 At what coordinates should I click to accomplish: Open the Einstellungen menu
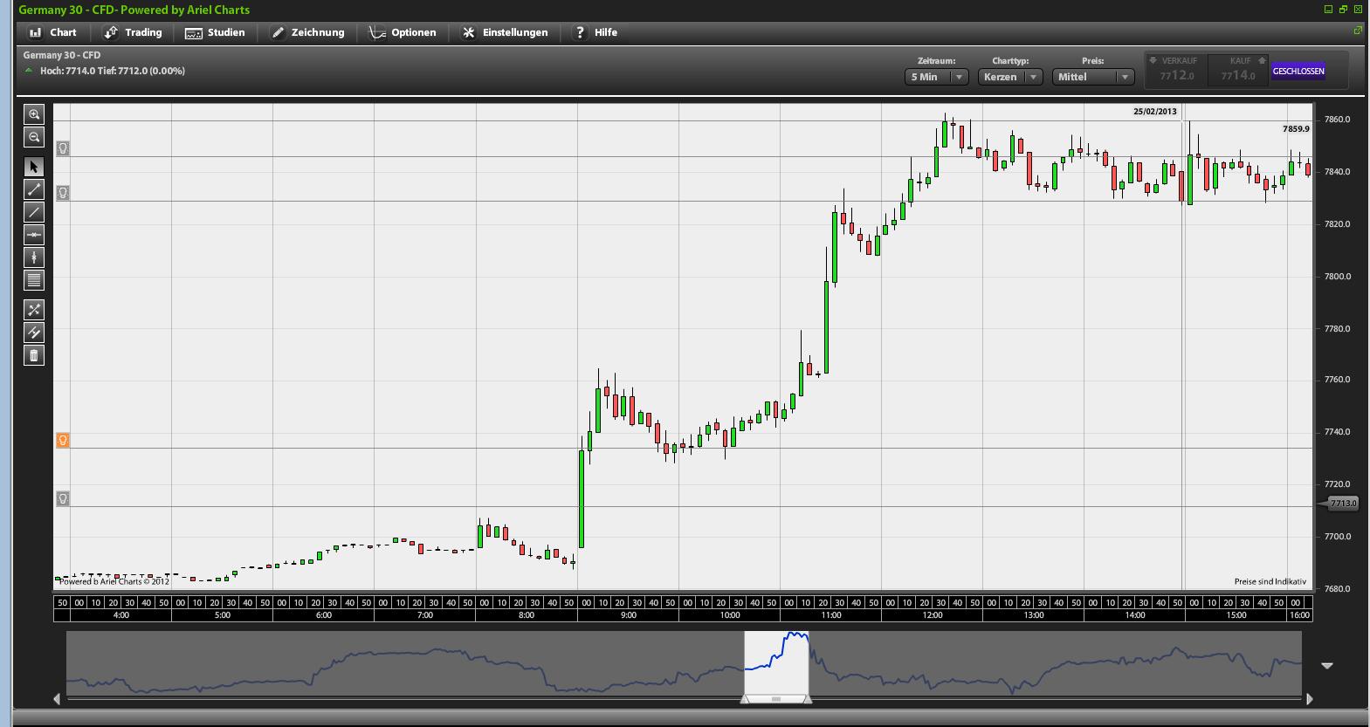pyautogui.click(x=506, y=32)
